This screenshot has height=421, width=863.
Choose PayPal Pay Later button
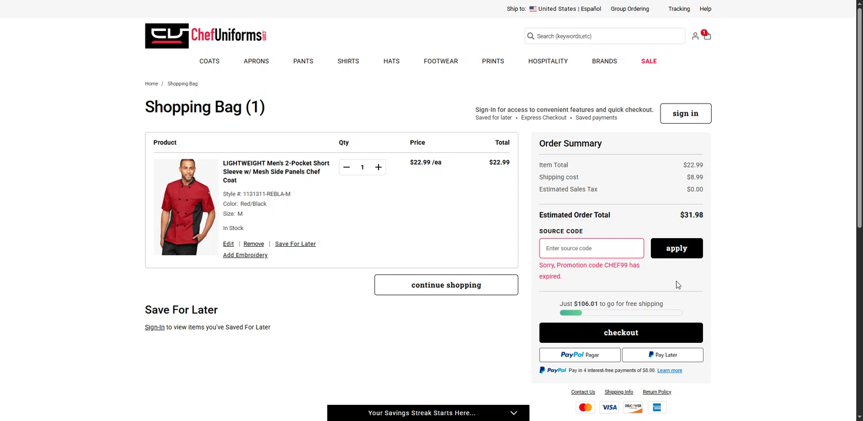coord(662,355)
